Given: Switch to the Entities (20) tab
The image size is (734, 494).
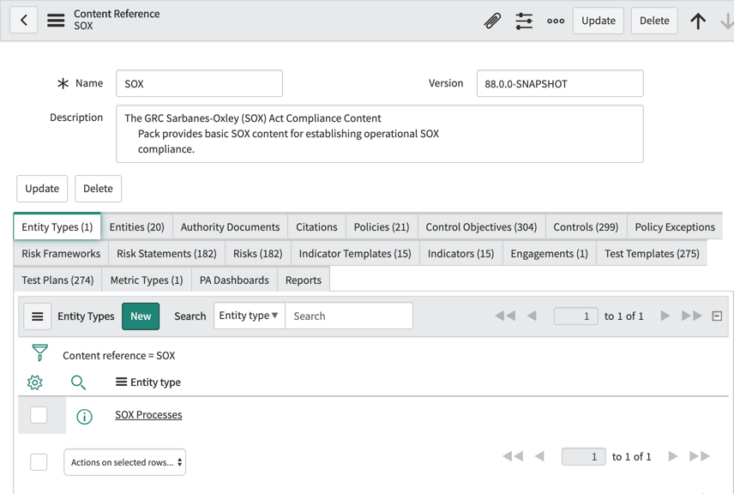Looking at the screenshot, I should tap(136, 227).
